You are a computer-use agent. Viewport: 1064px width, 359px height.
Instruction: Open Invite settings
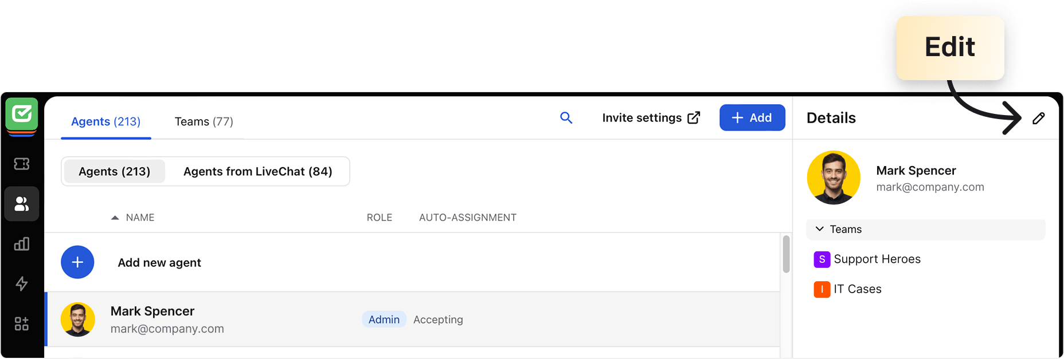[643, 117]
